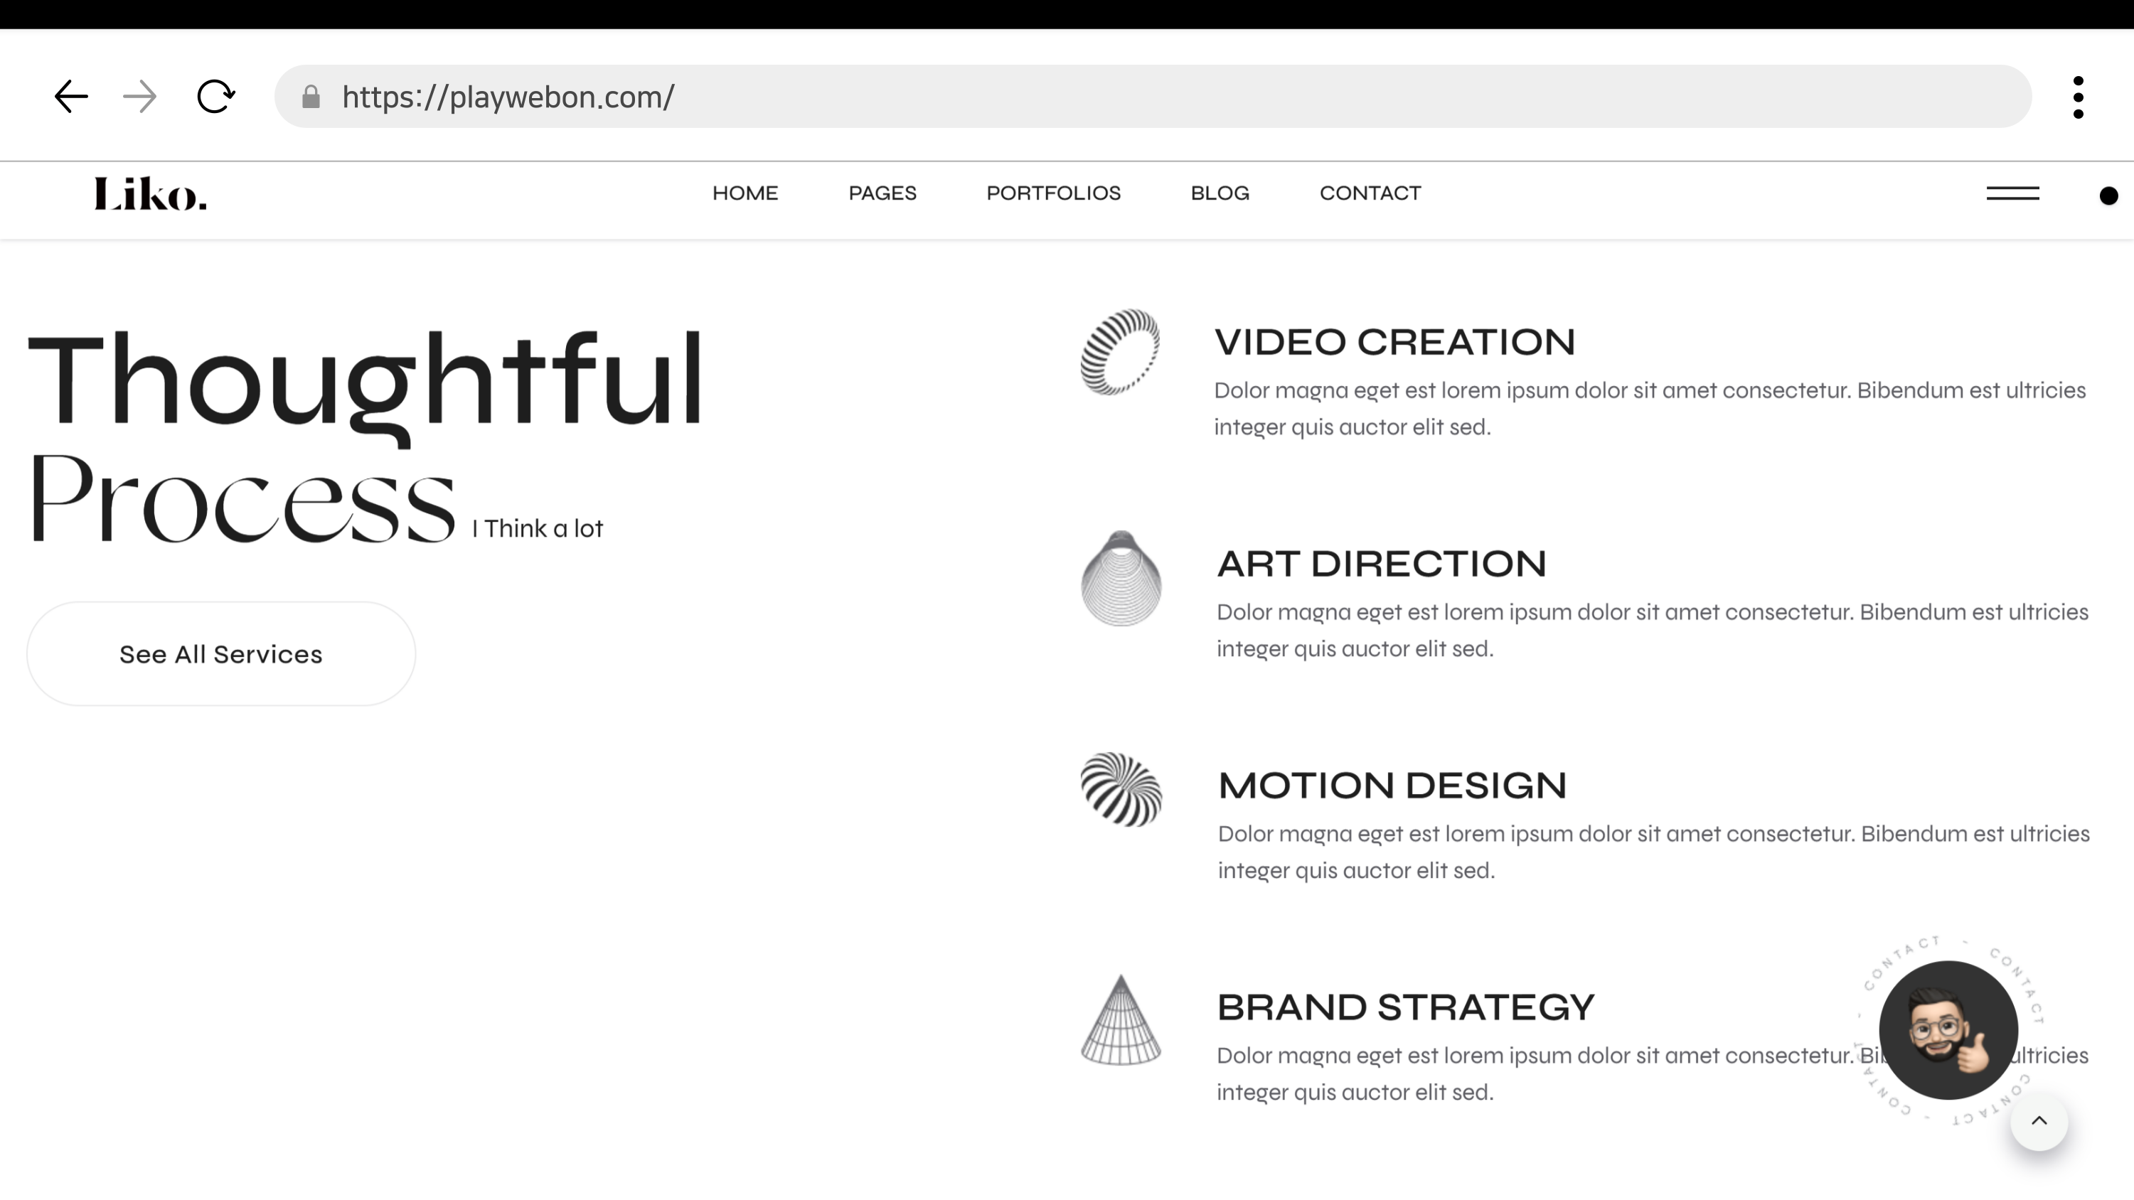Open the HOME navigation menu

pos(745,194)
